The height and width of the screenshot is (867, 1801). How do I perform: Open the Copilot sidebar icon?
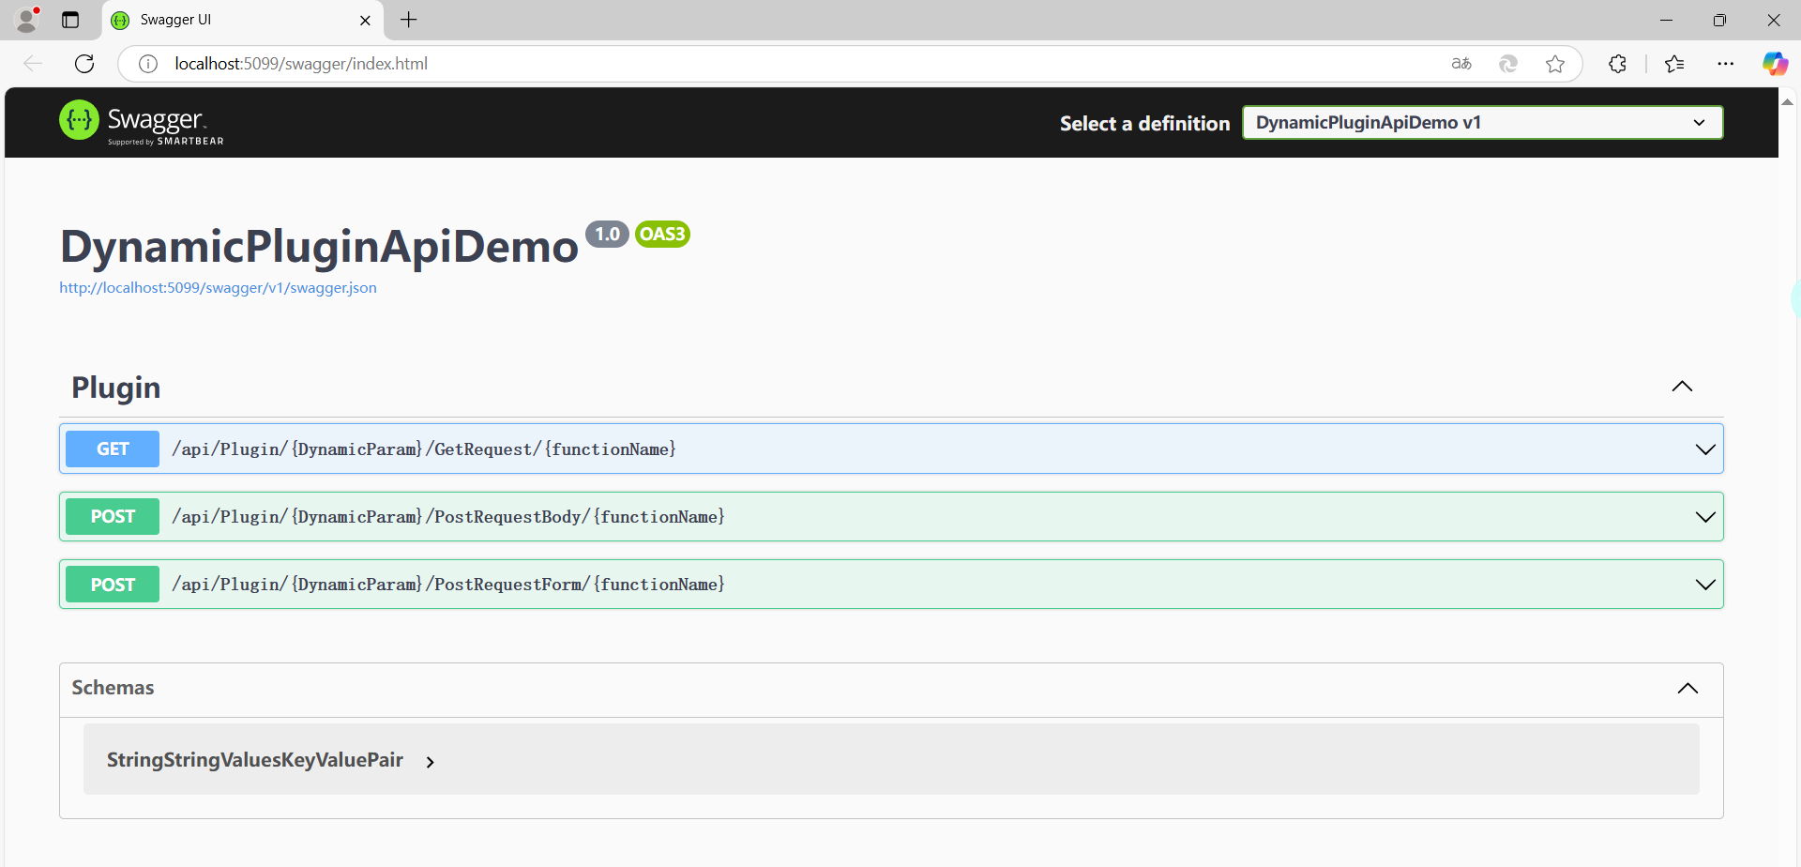1774,64
